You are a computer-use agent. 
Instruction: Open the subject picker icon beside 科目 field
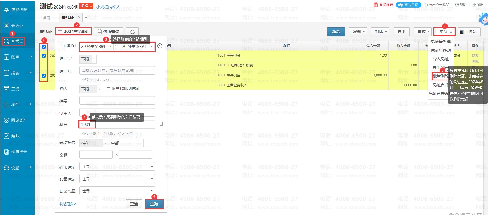pos(160,124)
